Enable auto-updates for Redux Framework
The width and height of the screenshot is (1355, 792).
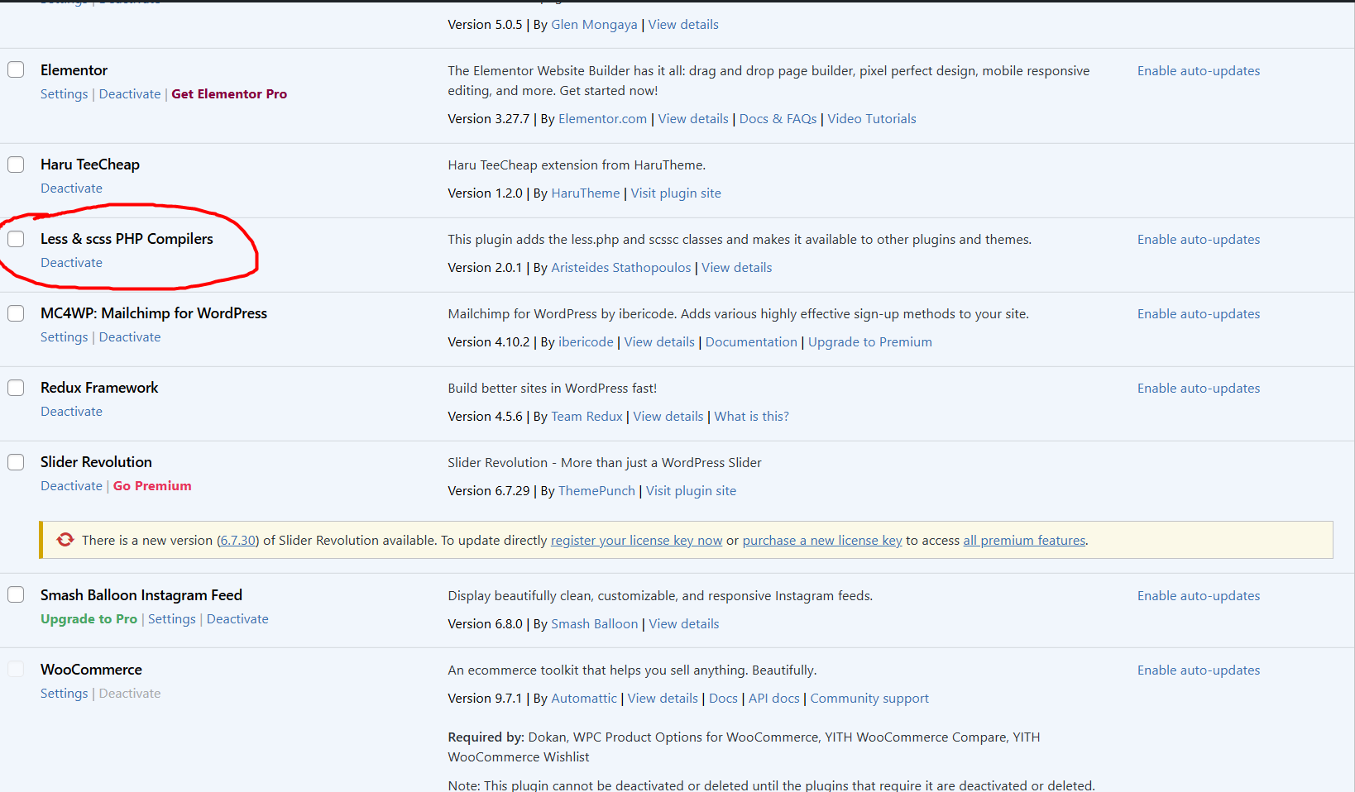(1199, 388)
